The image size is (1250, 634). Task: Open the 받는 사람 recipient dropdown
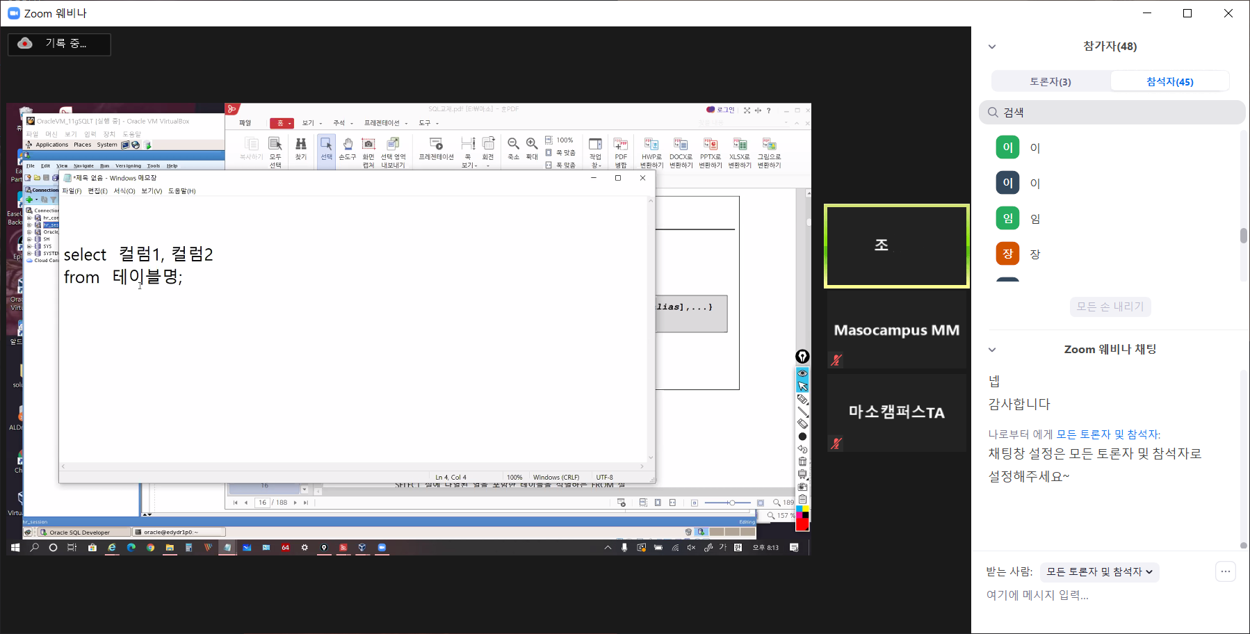(1099, 571)
